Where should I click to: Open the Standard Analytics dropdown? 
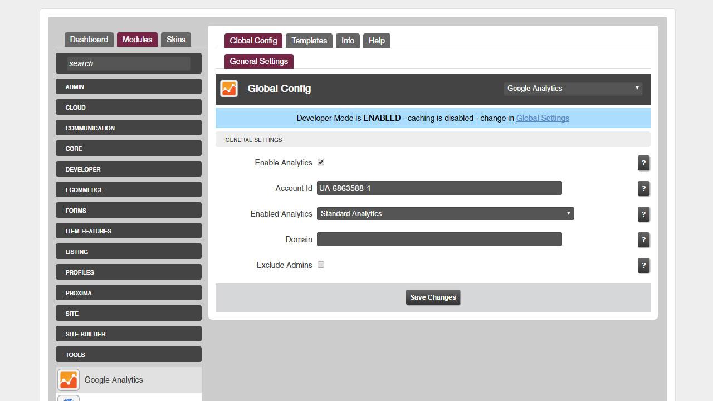coord(445,214)
